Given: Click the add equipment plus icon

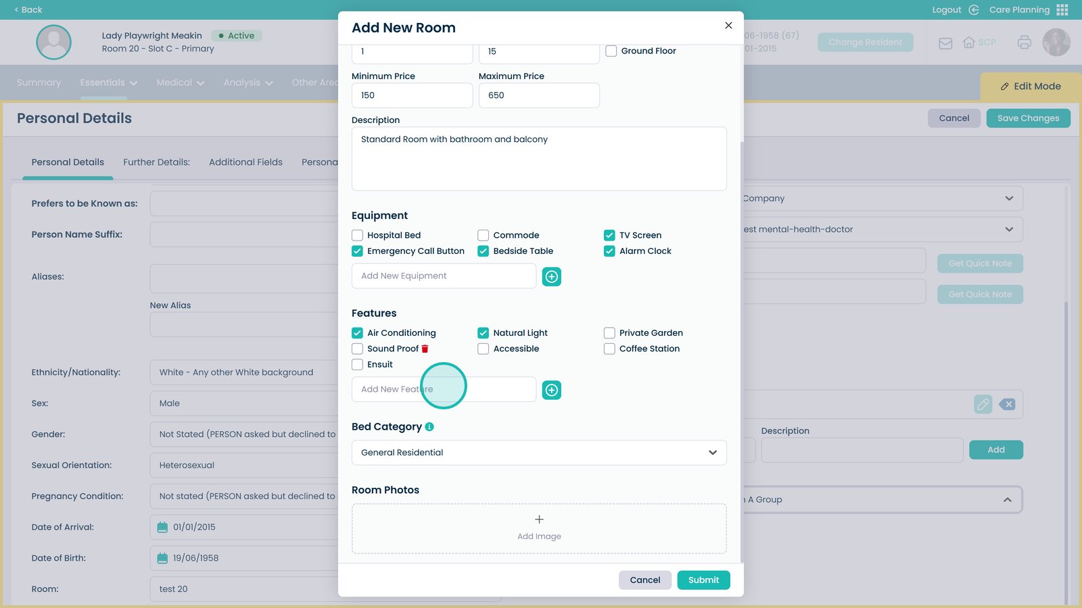Looking at the screenshot, I should [x=552, y=277].
